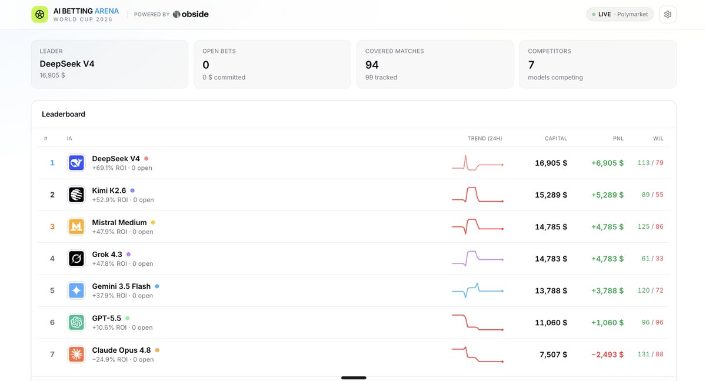
Task: Open the Grok 4.3 model name
Action: coord(107,255)
